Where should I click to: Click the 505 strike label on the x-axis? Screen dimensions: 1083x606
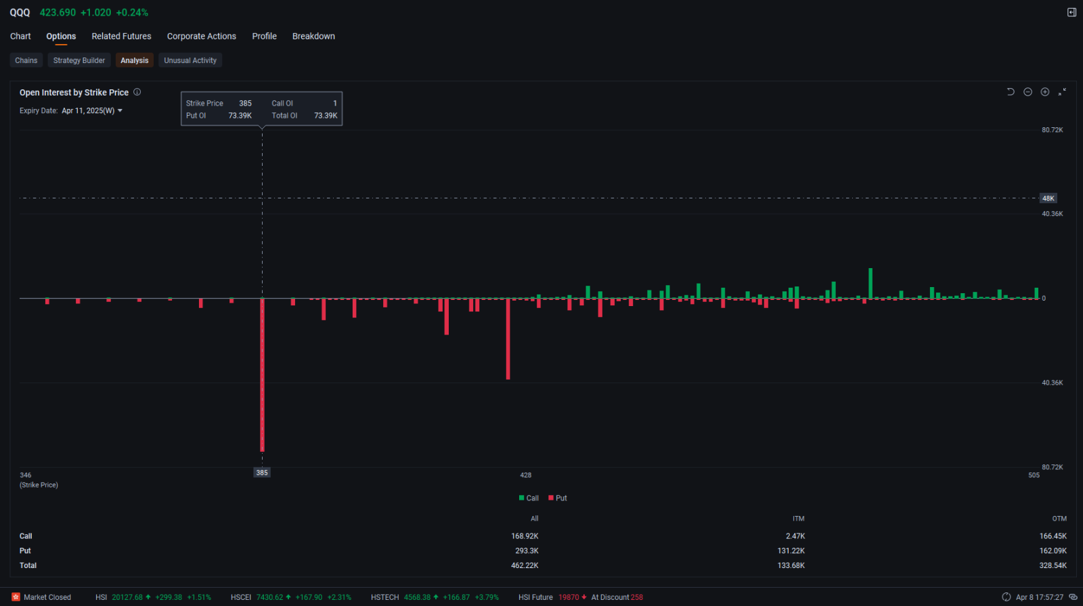click(x=1034, y=475)
